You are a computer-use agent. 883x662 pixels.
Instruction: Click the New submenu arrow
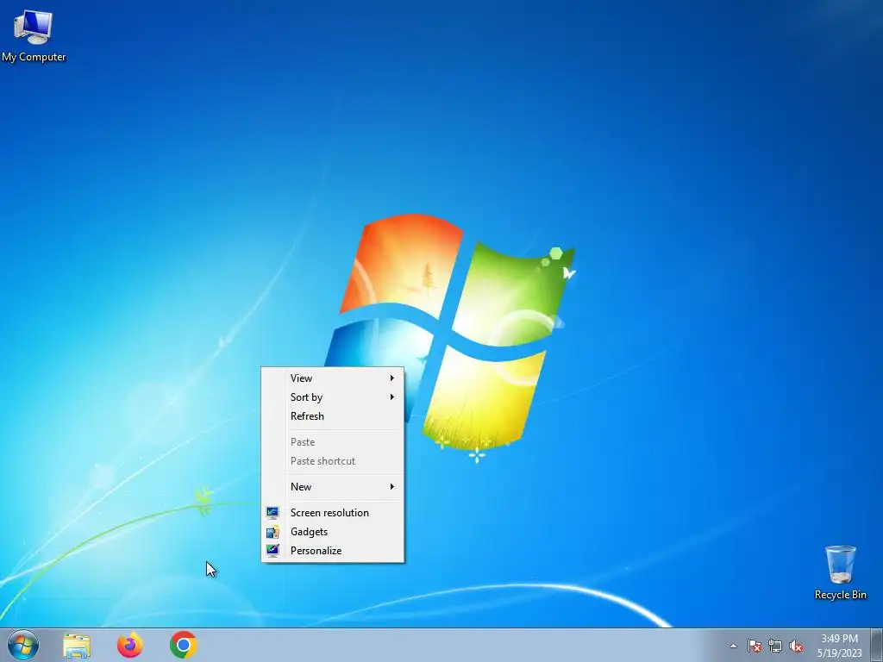392,487
